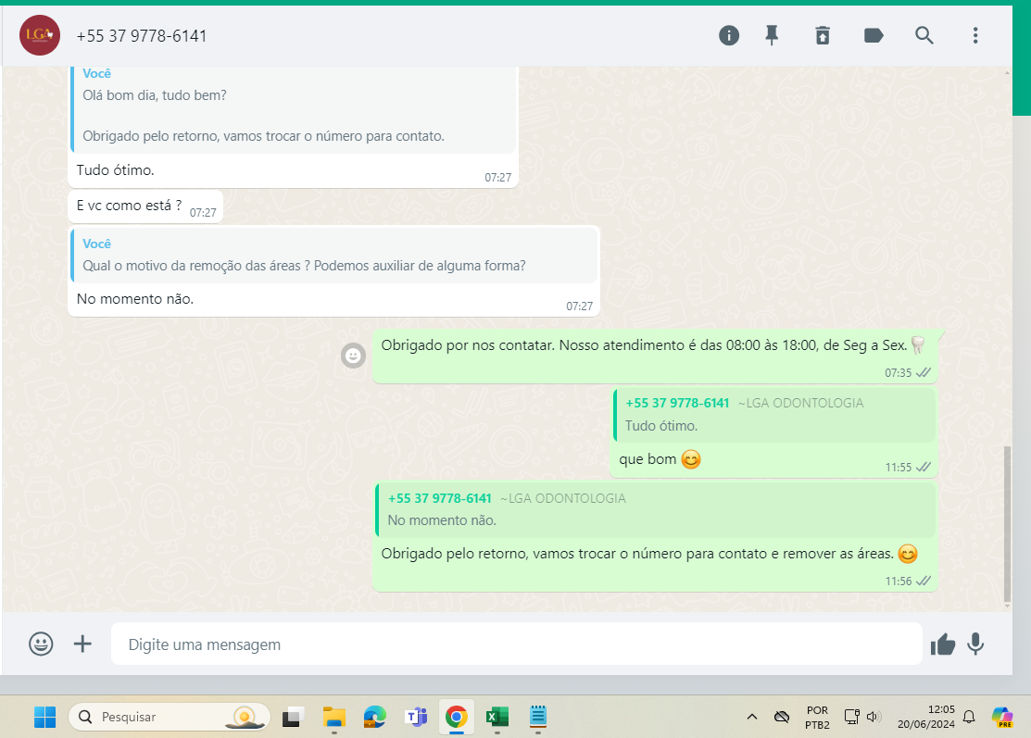Open Excel from the taskbar
The image size is (1031, 738).
497,717
